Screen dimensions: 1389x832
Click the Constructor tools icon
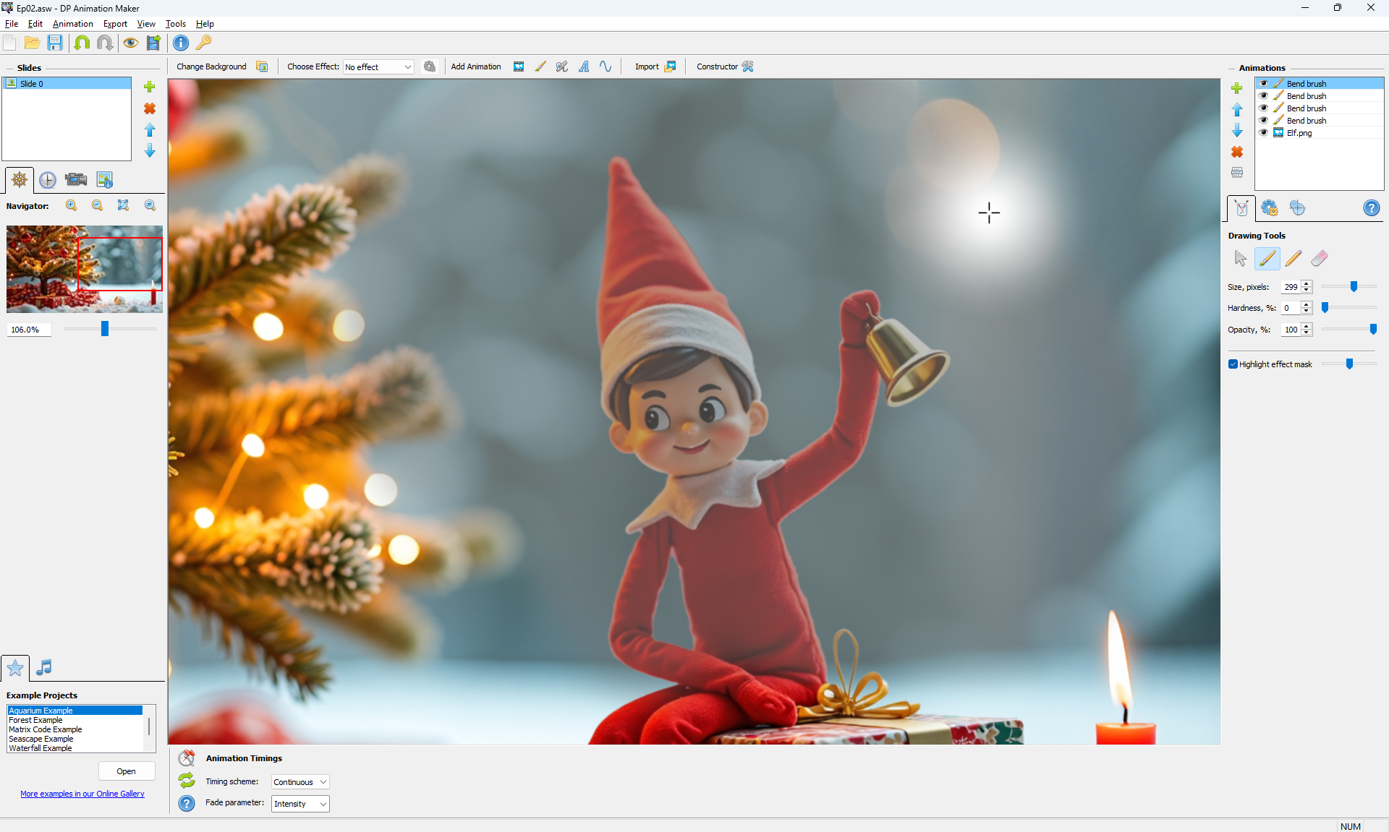pyautogui.click(x=748, y=67)
